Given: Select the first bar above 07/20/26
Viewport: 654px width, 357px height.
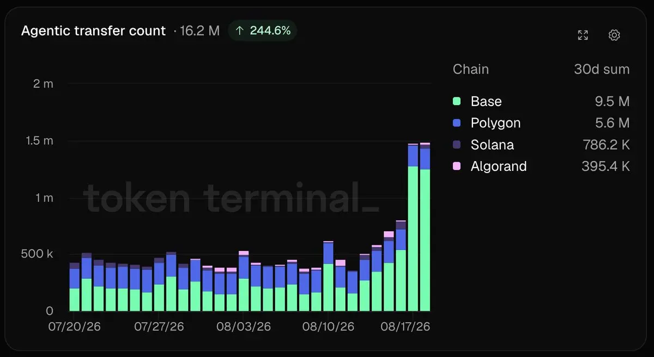Looking at the screenshot, I should pyautogui.click(x=75, y=287).
